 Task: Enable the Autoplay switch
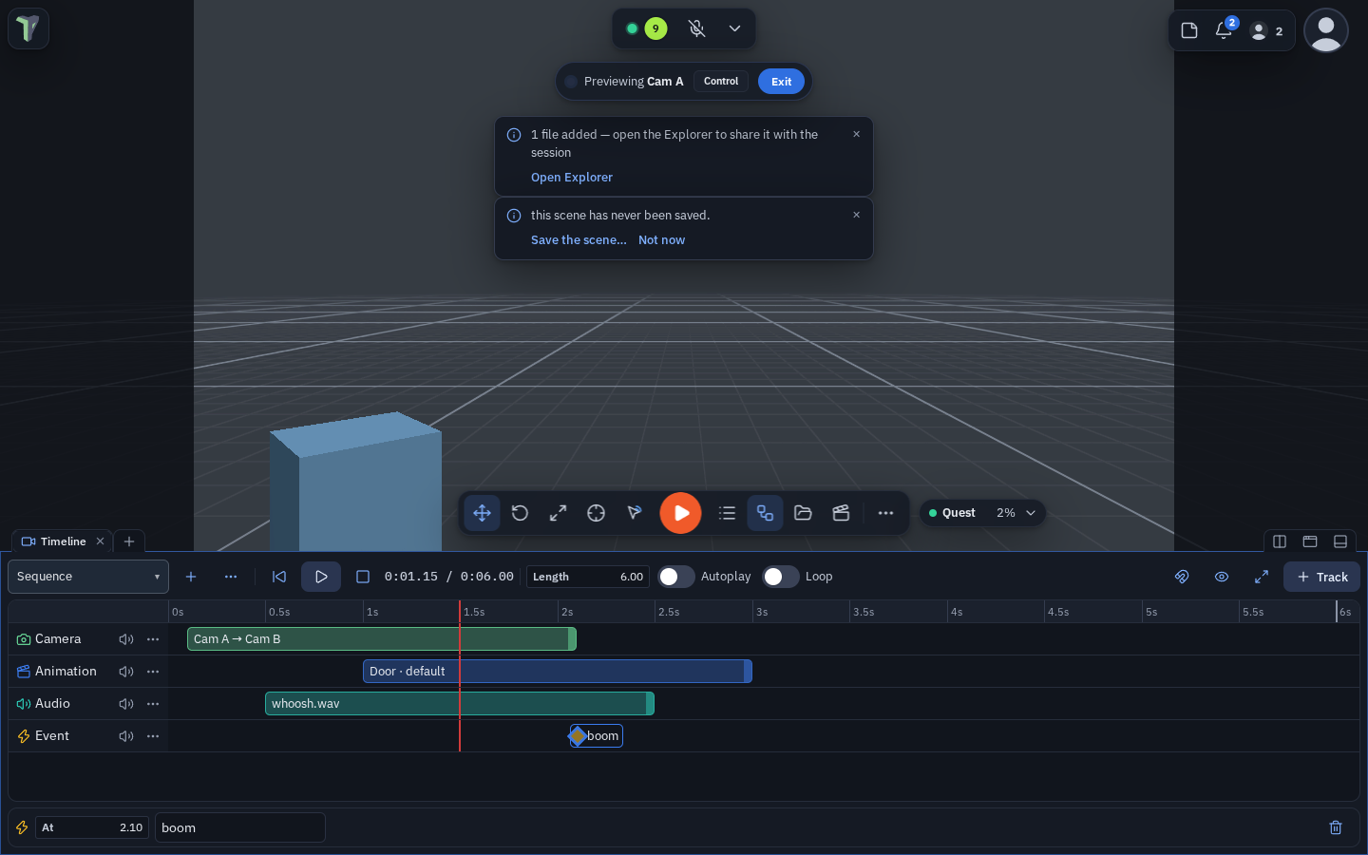(x=676, y=577)
